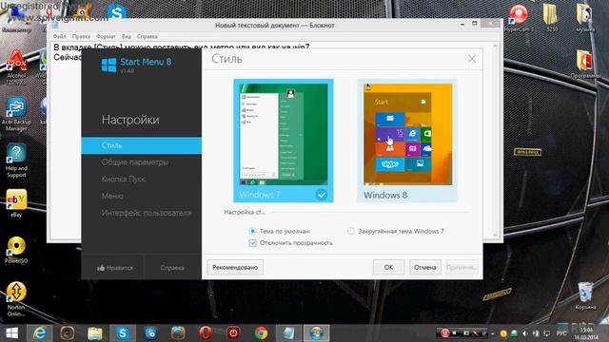Open the Файл menu in Notepad

[x=59, y=36]
